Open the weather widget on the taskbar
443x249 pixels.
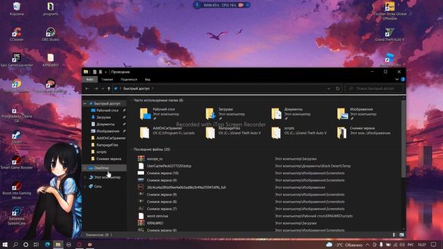[x=344, y=244]
